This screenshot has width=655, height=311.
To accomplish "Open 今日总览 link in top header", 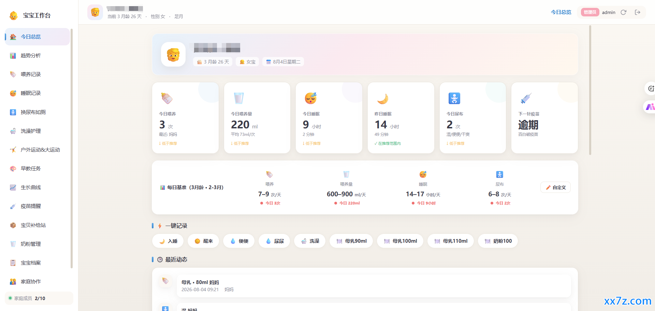I will 561,12.
